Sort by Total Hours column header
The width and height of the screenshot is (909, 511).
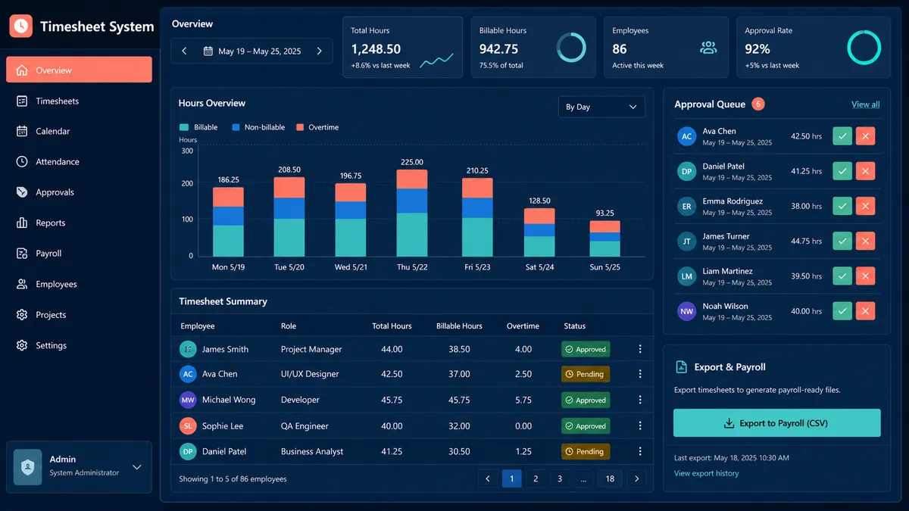[392, 326]
